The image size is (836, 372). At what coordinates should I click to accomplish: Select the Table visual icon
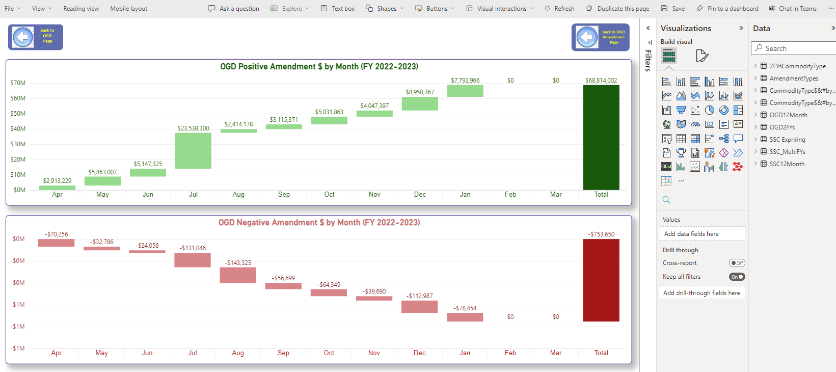tap(681, 139)
